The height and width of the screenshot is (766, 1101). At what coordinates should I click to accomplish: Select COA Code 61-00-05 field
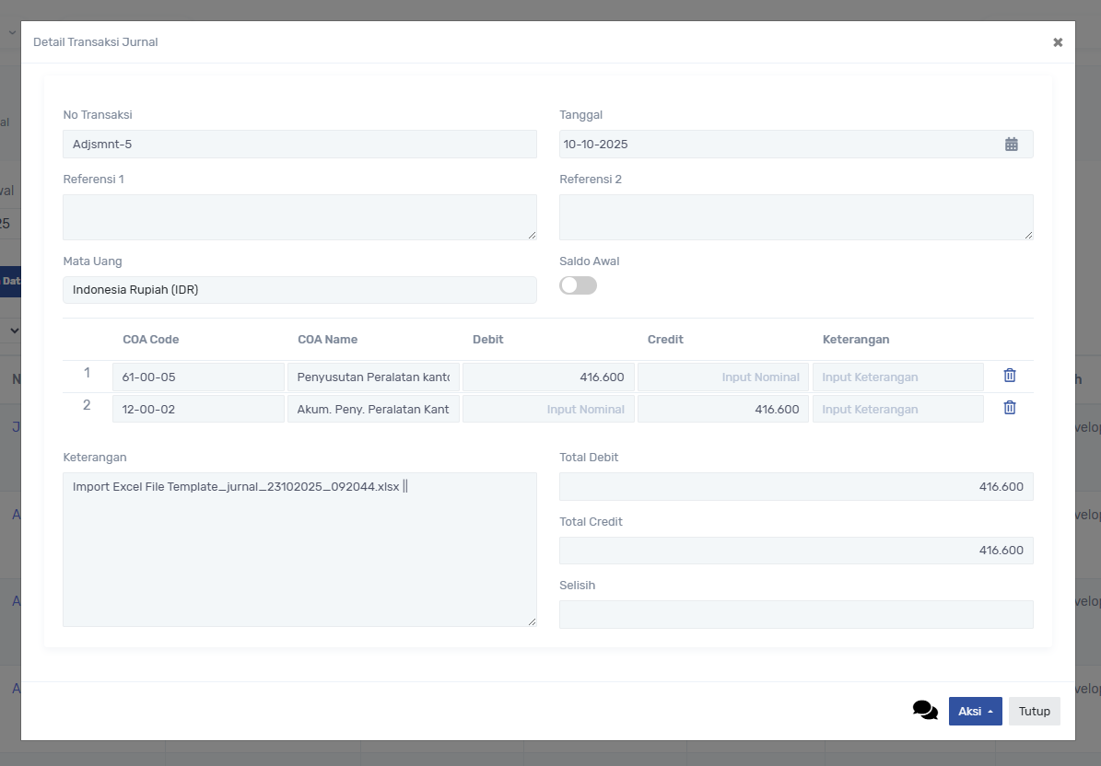pyautogui.click(x=198, y=377)
